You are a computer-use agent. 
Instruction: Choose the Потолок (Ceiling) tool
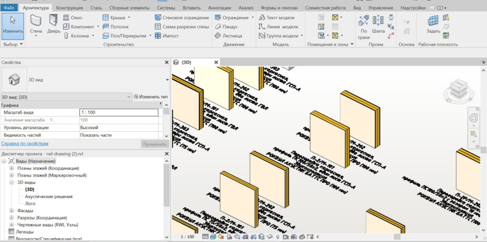[115, 26]
